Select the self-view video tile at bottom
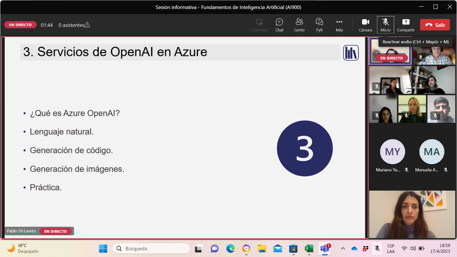The image size is (457, 257). click(x=412, y=215)
